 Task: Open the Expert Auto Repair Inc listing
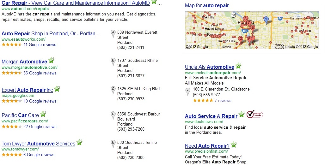pyautogui.click(x=27, y=90)
